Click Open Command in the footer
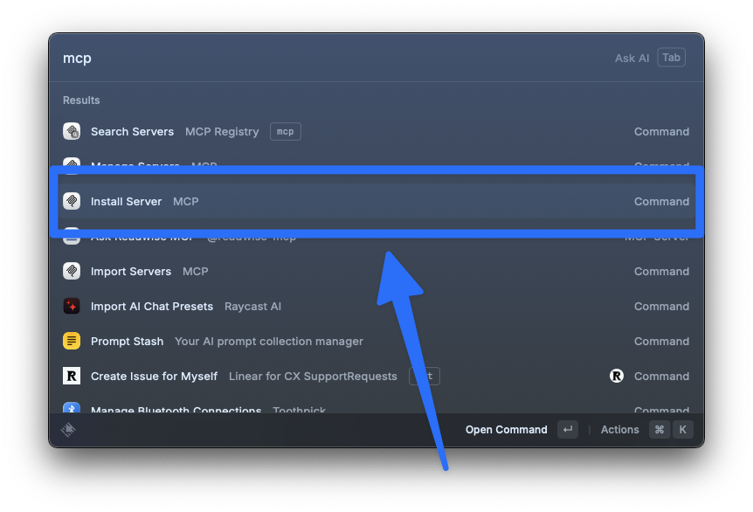This screenshot has width=753, height=512. (x=506, y=429)
